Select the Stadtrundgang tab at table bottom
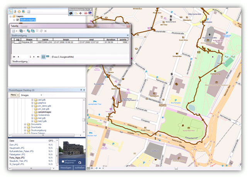 coord(19,61)
